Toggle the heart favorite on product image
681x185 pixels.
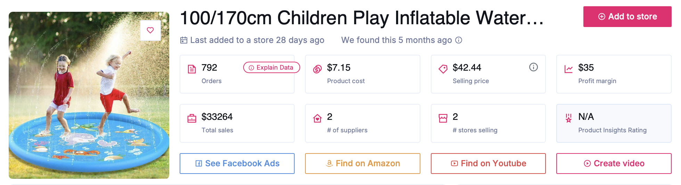150,30
